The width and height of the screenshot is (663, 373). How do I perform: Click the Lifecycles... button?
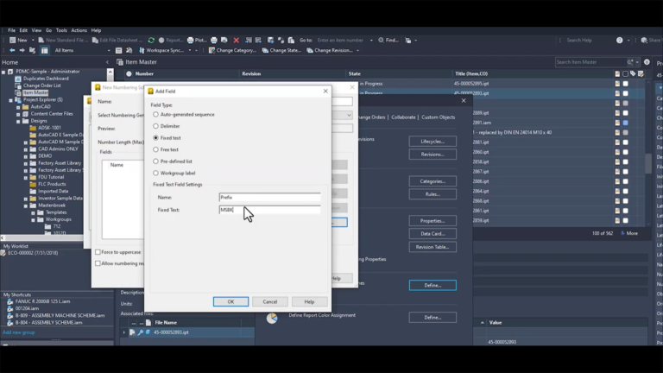coord(433,142)
